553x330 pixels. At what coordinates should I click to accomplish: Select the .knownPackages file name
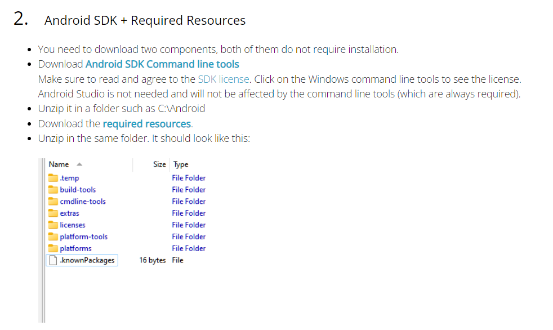click(x=87, y=260)
